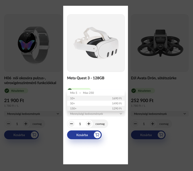Select the 50+ tier at 1490 Ft
This screenshot has width=193, height=171.
tap(96, 103)
